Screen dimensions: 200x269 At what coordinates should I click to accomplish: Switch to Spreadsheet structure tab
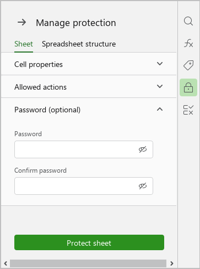point(79,44)
